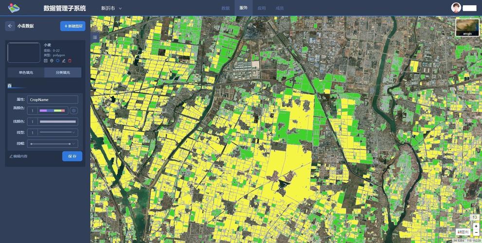Expand the 线型 line type dropdown
This screenshot has height=243, width=482.
[x=57, y=133]
